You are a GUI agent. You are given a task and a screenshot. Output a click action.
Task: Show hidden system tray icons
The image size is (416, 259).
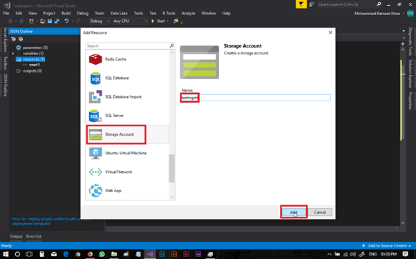click(329, 254)
